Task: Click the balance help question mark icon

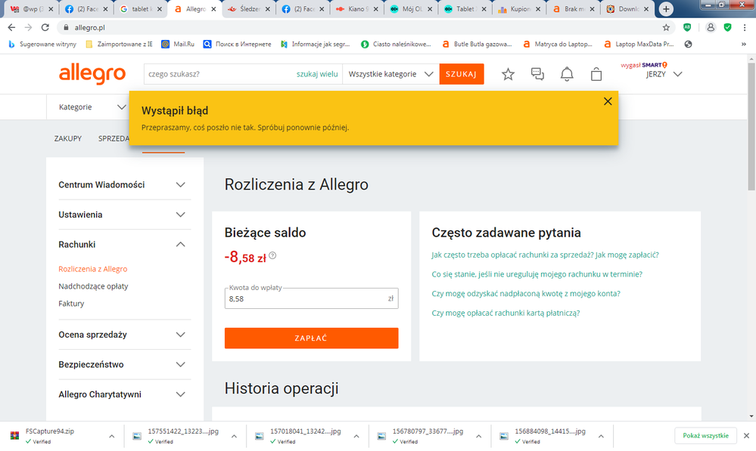Action: click(272, 255)
